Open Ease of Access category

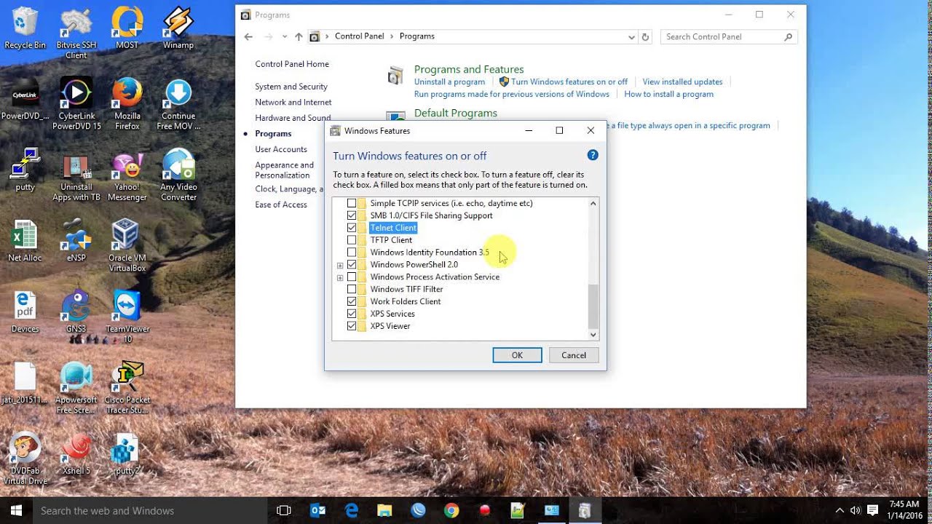click(281, 205)
